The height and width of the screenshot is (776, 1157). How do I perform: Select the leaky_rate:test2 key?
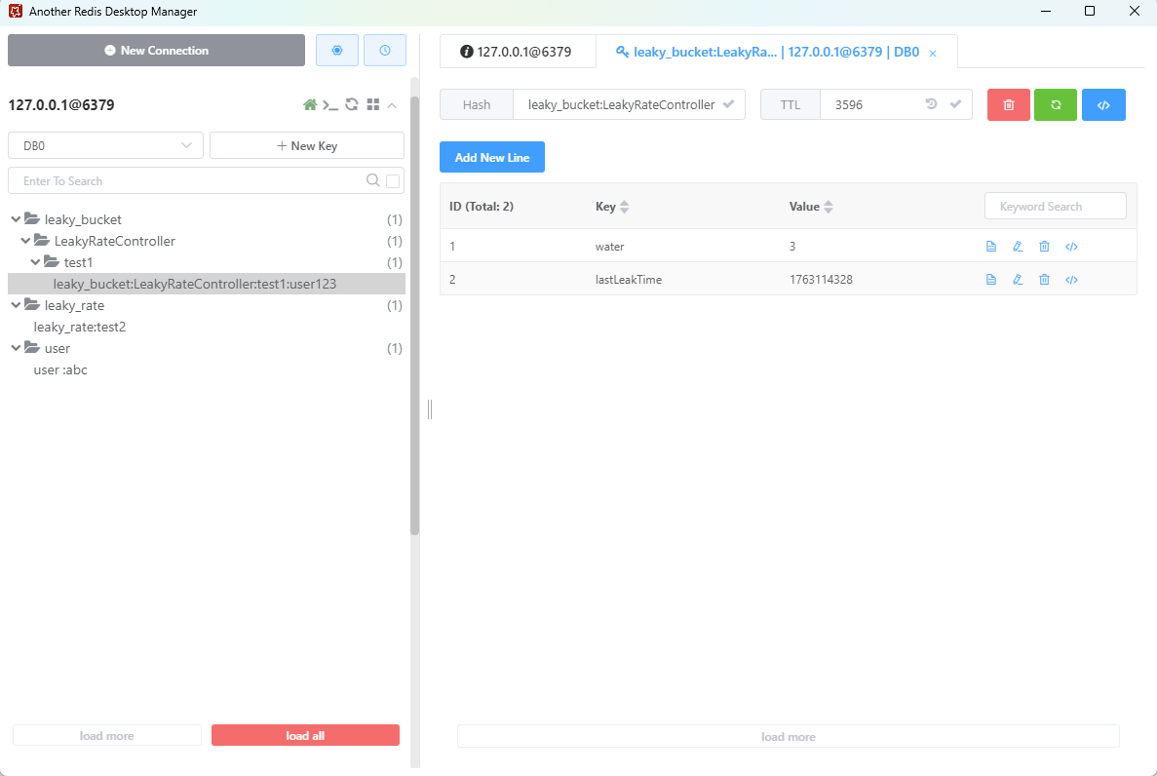(80, 327)
